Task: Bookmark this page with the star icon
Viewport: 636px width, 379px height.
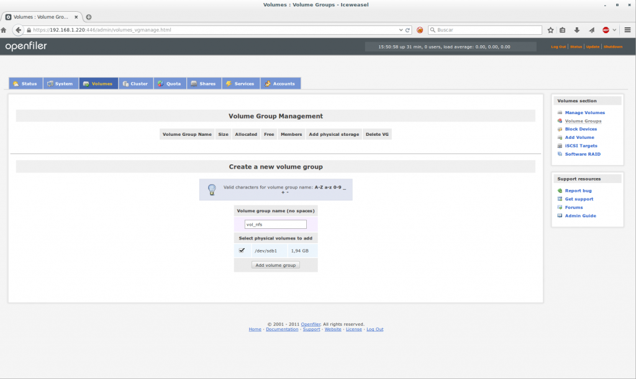Action: [x=550, y=30]
